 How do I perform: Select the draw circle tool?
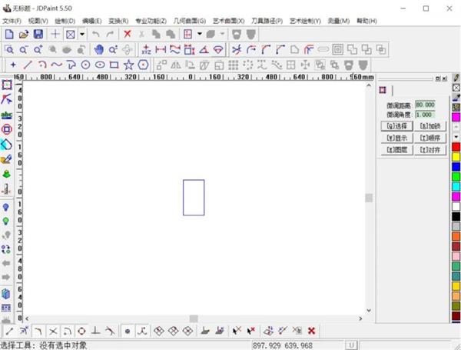click(85, 65)
